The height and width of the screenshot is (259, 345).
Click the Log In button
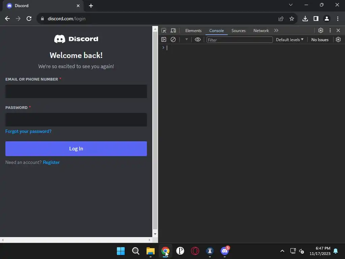(76, 149)
